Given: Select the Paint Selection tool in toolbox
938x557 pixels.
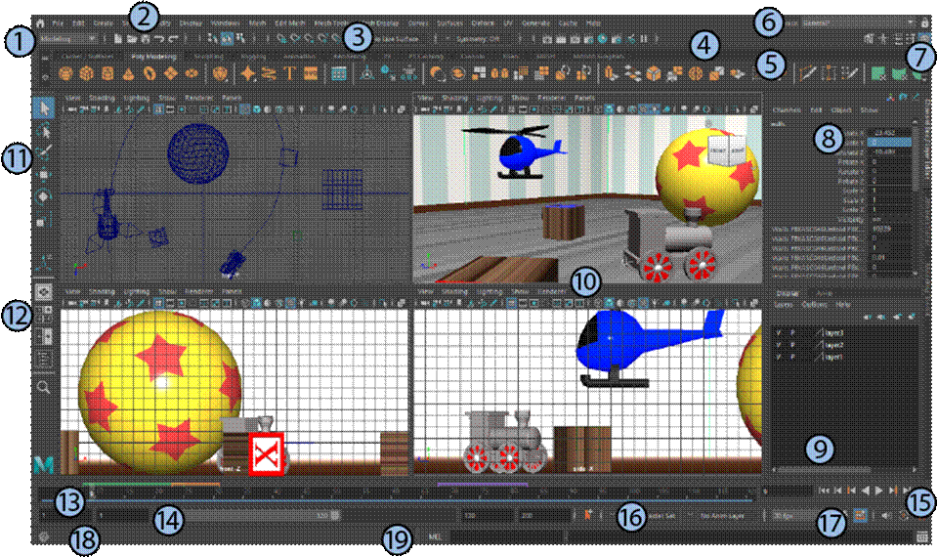Looking at the screenshot, I should (44, 153).
